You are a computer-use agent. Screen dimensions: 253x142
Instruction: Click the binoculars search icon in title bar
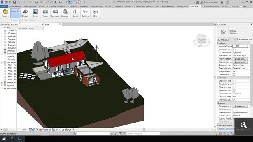click(x=198, y=2)
